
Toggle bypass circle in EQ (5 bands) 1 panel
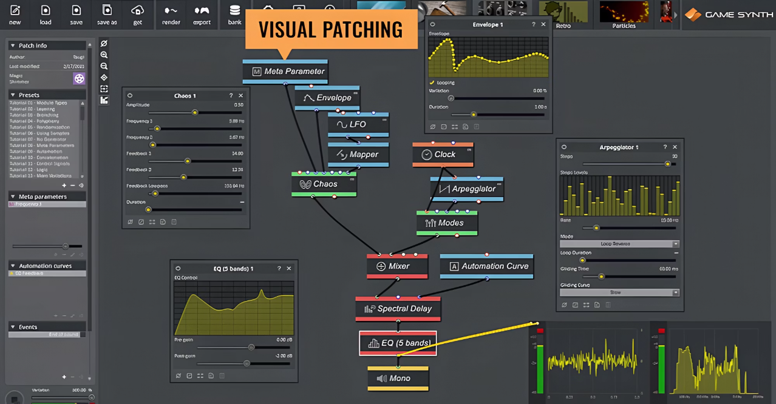coord(178,268)
